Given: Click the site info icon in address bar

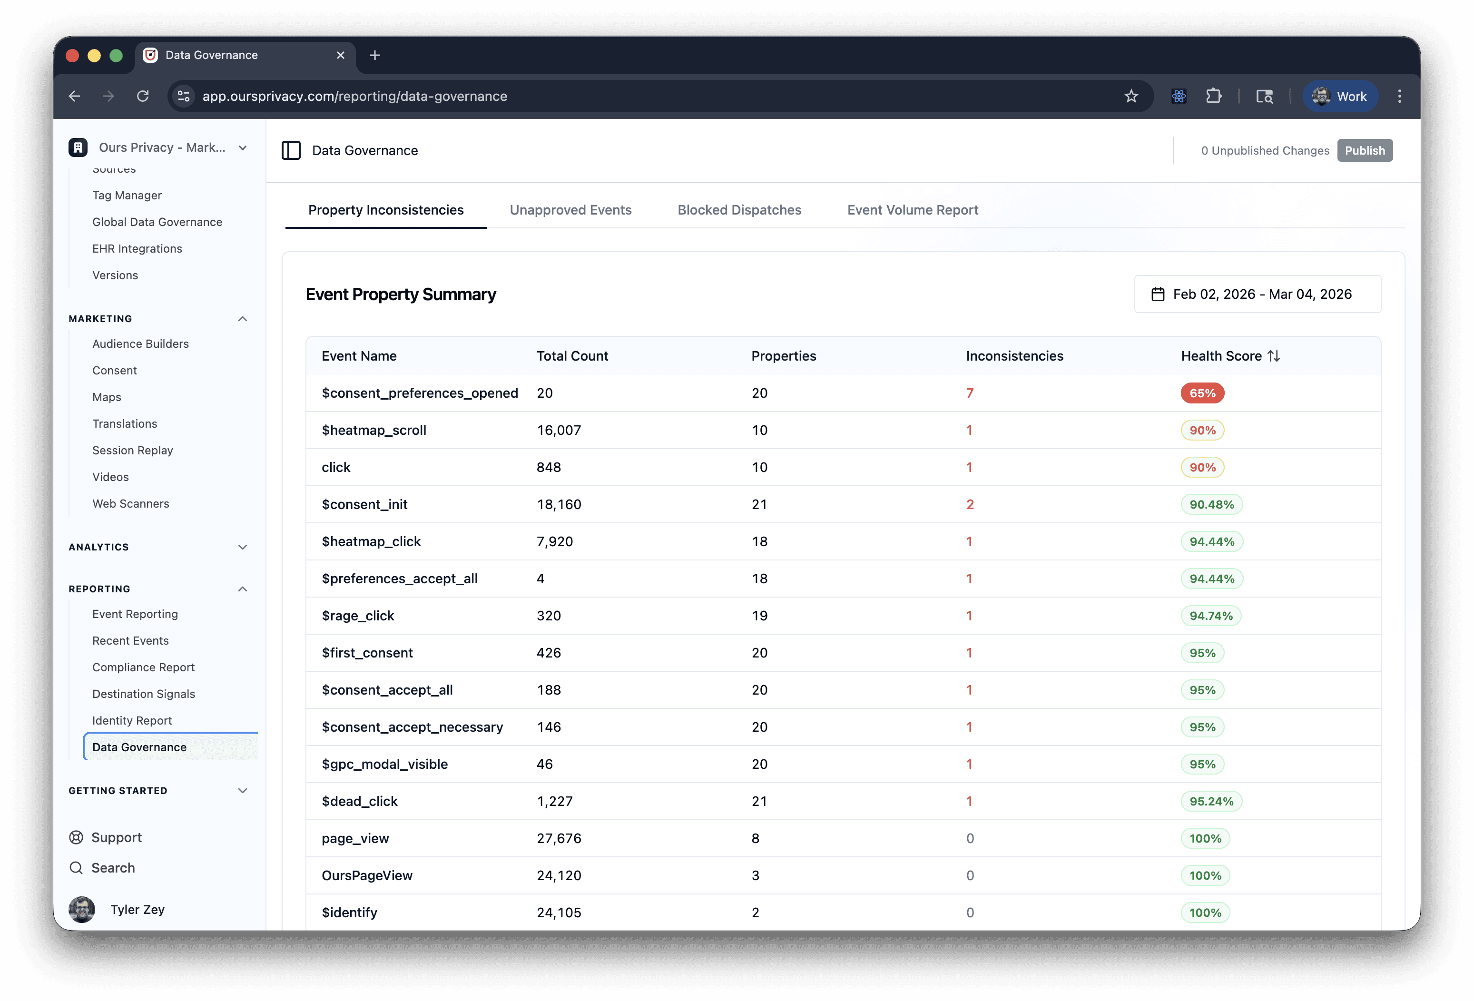Looking at the screenshot, I should pos(184,97).
